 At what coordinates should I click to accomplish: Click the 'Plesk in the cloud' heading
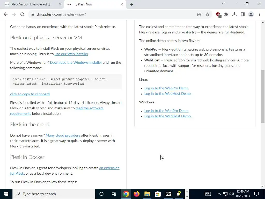[30, 124]
